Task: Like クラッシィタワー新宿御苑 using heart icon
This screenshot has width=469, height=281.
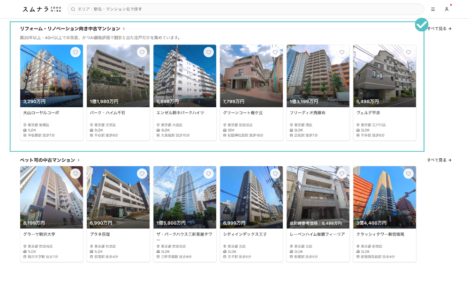Action: click(x=408, y=173)
